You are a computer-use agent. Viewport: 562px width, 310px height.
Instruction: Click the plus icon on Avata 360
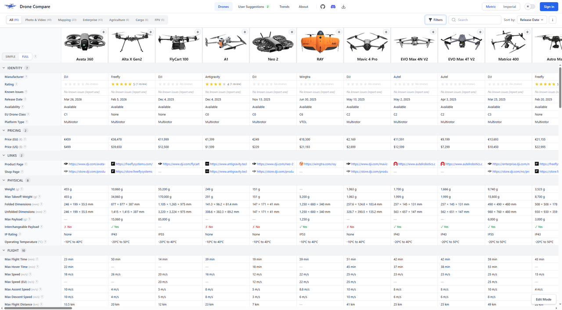(x=103, y=32)
